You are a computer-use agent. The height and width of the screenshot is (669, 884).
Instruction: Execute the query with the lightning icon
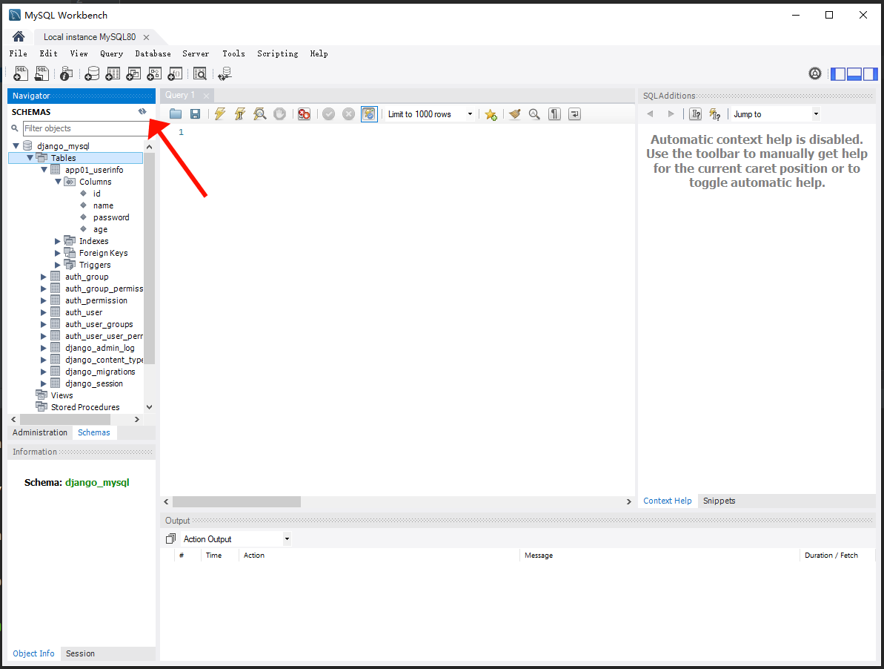pos(220,114)
